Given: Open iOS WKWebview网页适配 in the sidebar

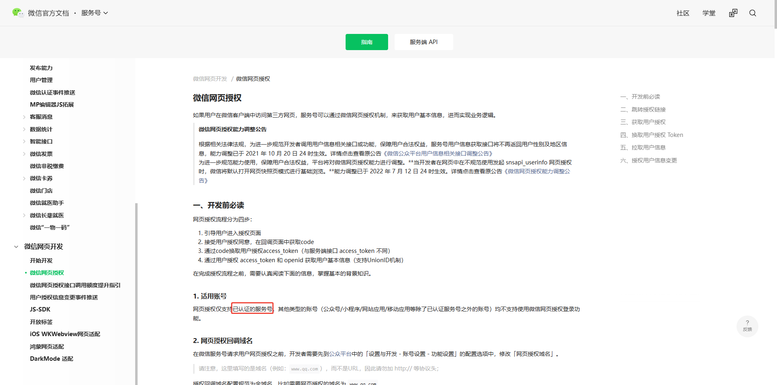Looking at the screenshot, I should point(65,334).
